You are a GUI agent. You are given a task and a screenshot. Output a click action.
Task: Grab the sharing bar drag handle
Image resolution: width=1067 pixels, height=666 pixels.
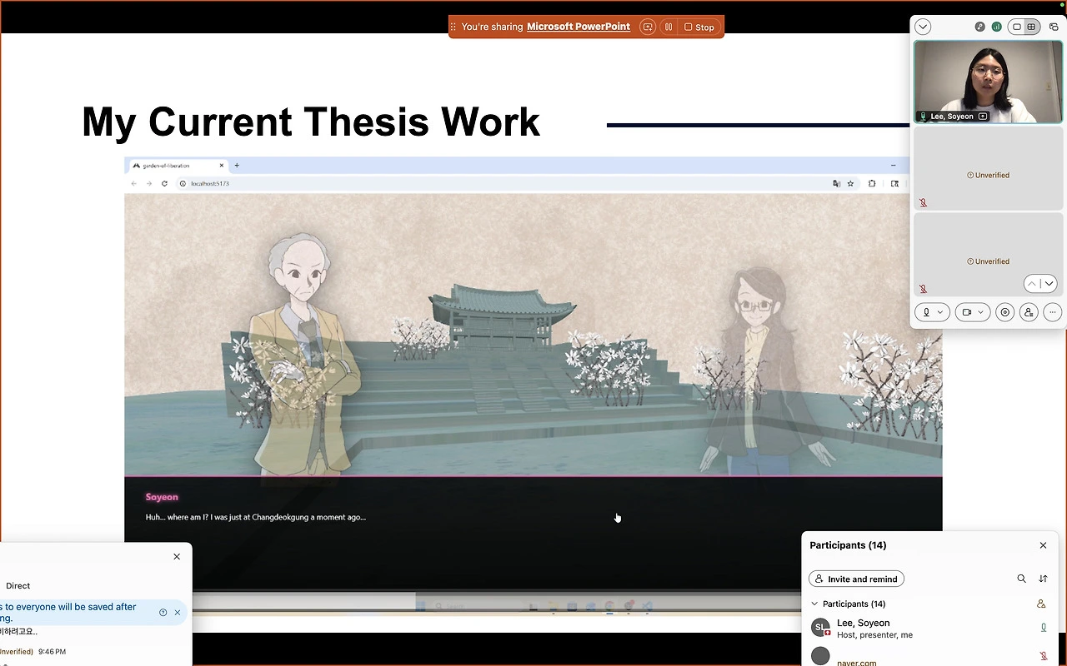tap(453, 27)
